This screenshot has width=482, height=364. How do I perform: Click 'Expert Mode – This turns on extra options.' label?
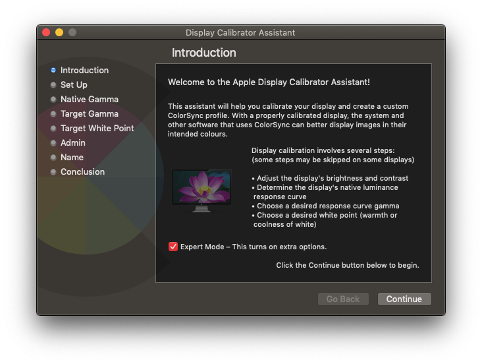254,247
